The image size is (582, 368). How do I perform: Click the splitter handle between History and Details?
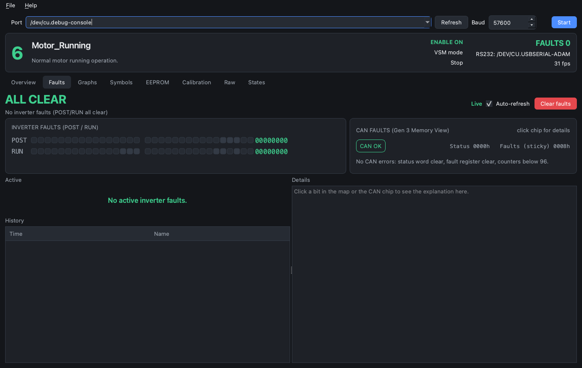point(291,270)
